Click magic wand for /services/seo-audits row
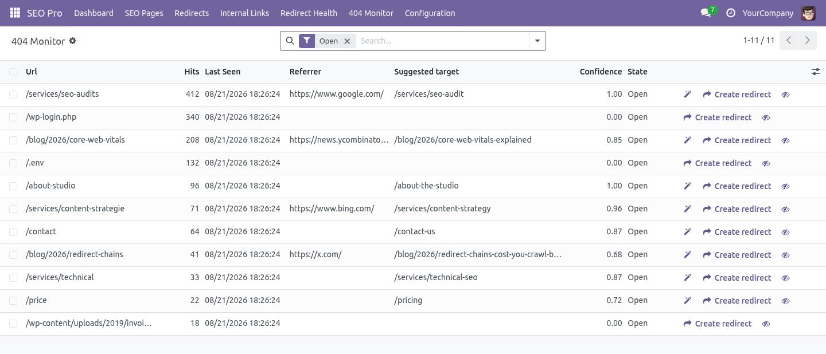The width and height of the screenshot is (826, 354). pyautogui.click(x=687, y=94)
